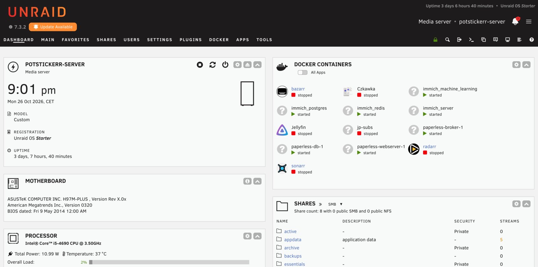Click the Jellyfin container icon
538x267 pixels.
click(x=282, y=130)
